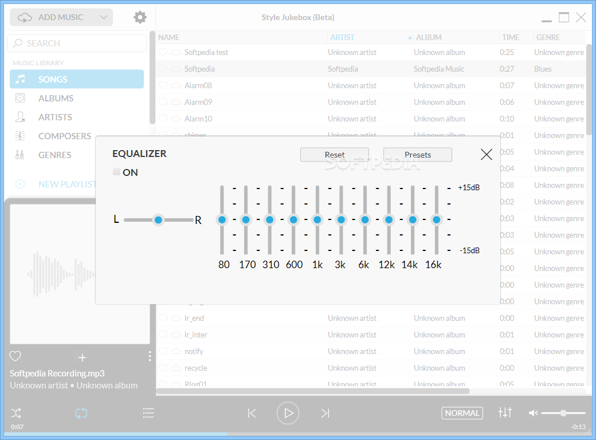Play the current track
The width and height of the screenshot is (596, 440).
coord(288,413)
